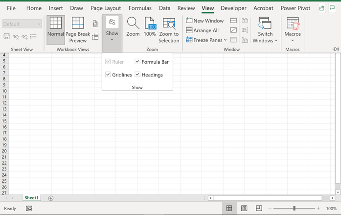Click Arrange All windows

coord(202,30)
